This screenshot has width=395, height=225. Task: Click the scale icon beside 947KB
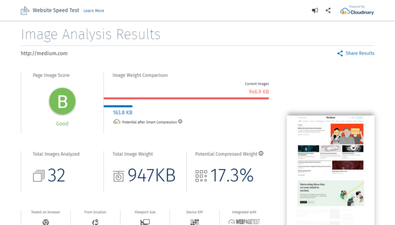click(118, 176)
